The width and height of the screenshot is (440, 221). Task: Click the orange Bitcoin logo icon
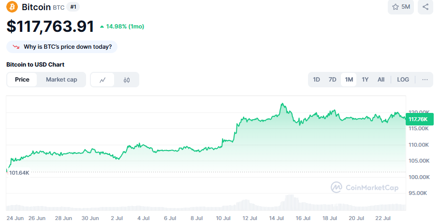click(12, 7)
